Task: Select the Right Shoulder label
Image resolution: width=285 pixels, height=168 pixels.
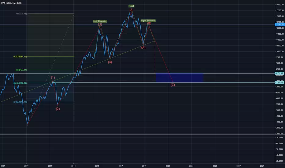Action: pos(148,21)
